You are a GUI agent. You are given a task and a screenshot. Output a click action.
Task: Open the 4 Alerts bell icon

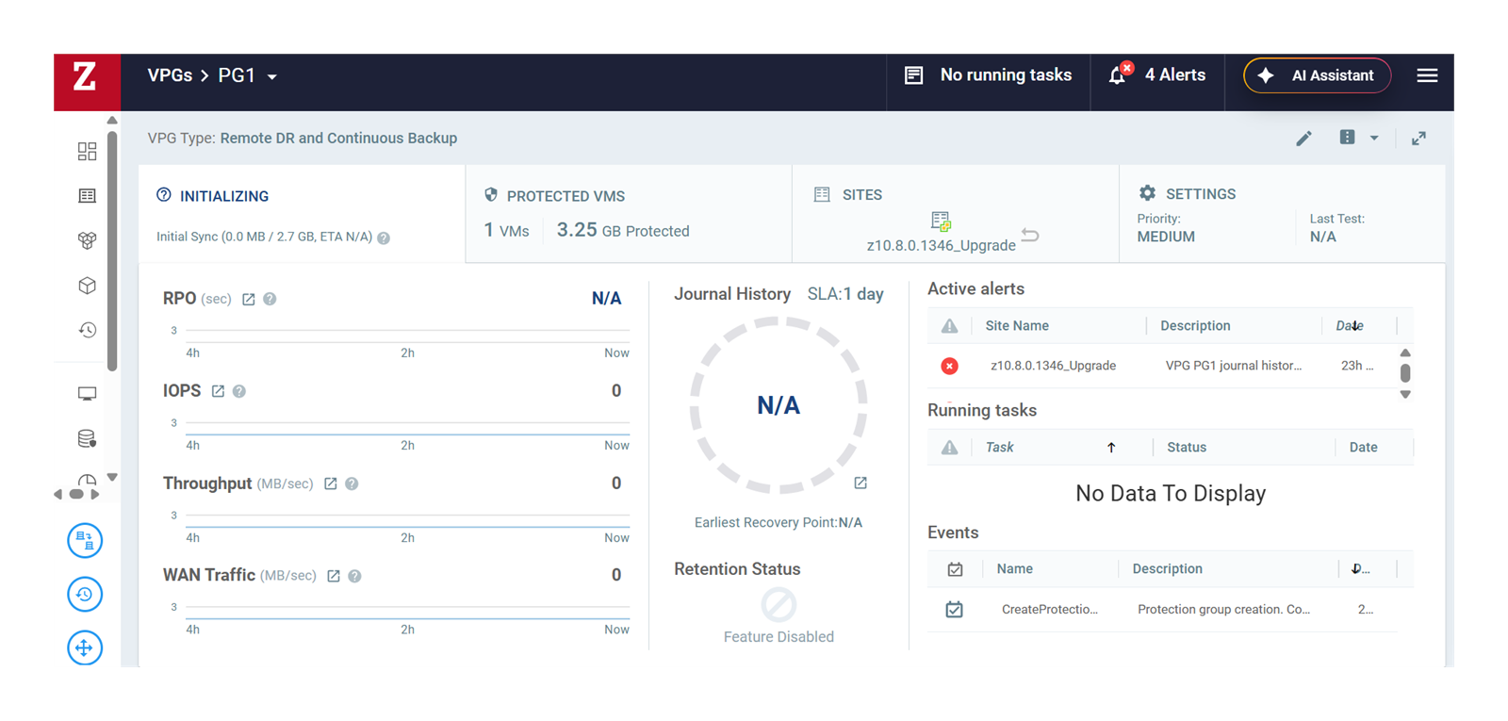(1119, 74)
